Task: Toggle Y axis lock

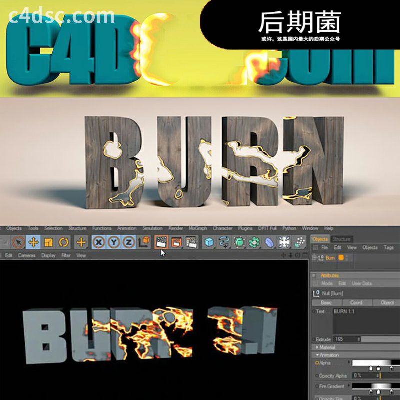Action: coord(114,242)
